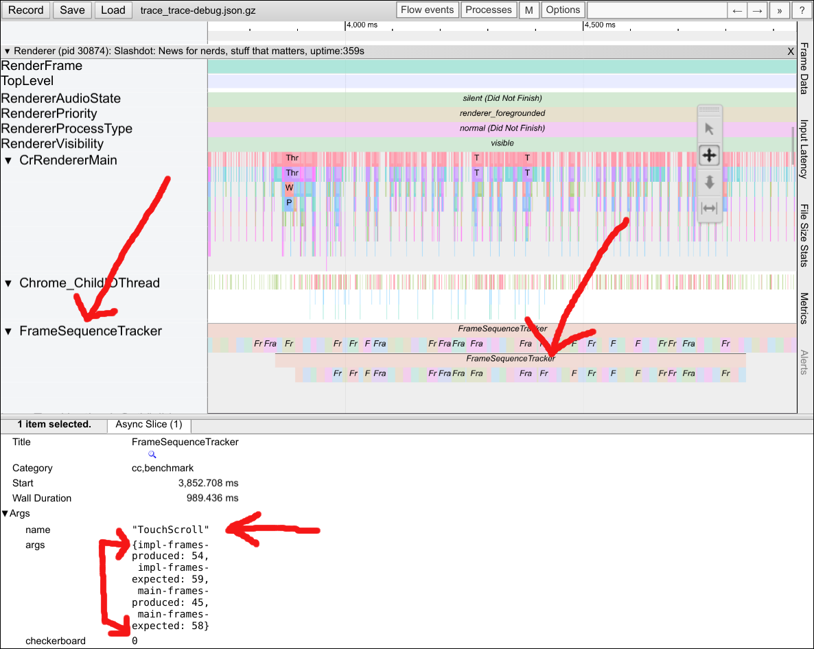The width and height of the screenshot is (814, 649).
Task: Go to next search result arrow
Action: point(757,10)
